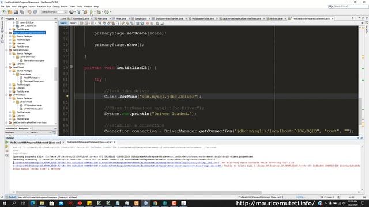Open the jfx-impl.xml error link in Output
Viewport: 369px width, 207px height.
pos(116,163)
